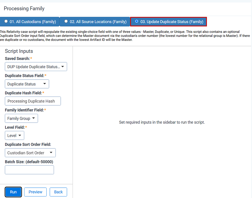Open the 02. All Source Locations (Family) tab
Screen dimensions: 252x198
coord(95,22)
